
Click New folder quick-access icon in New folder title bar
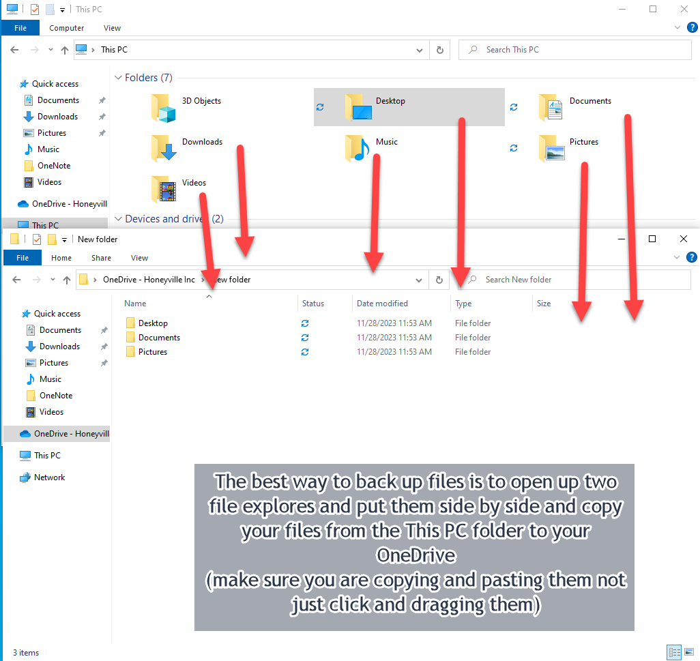(53, 239)
